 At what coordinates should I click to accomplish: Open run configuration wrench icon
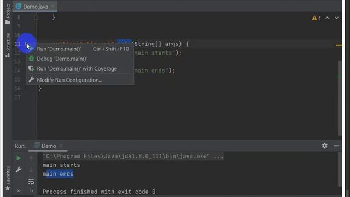point(19,170)
